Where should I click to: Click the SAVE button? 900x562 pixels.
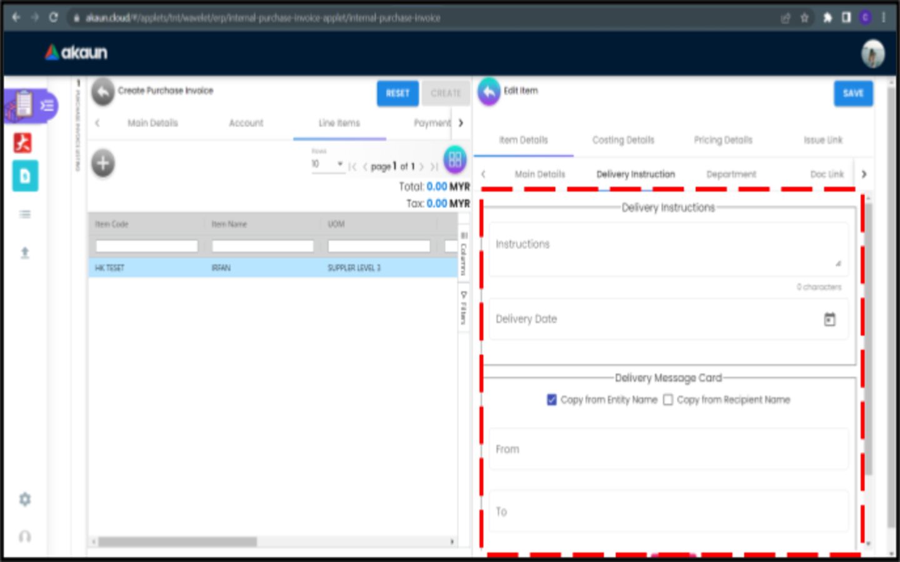[x=853, y=93]
